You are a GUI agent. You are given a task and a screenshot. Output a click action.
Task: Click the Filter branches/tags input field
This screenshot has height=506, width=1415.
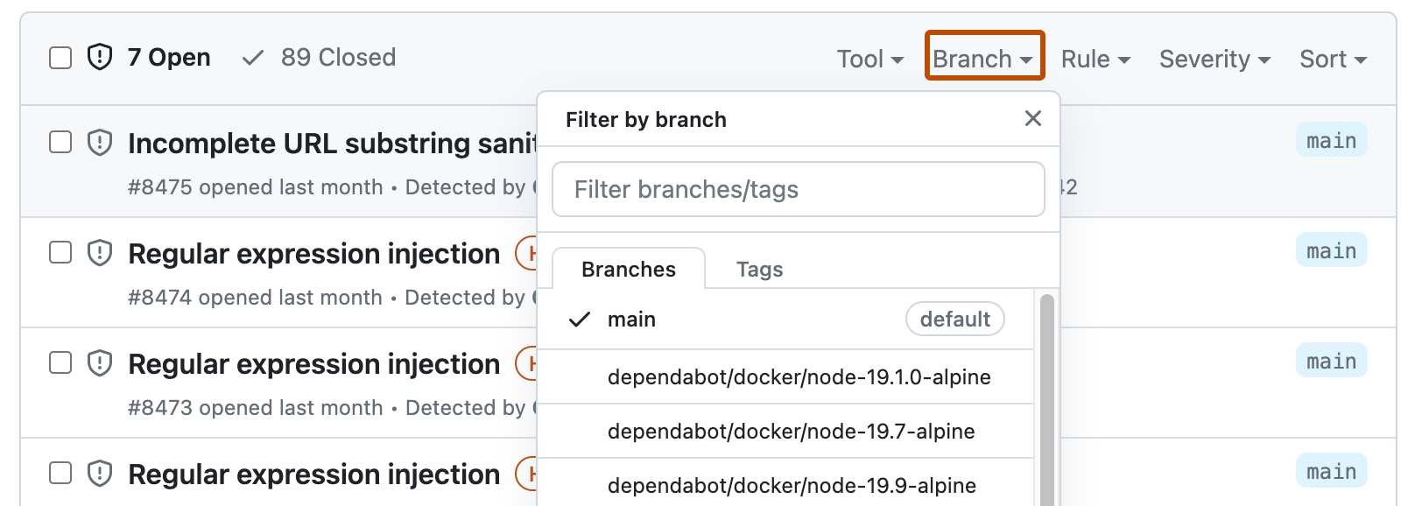(x=798, y=189)
